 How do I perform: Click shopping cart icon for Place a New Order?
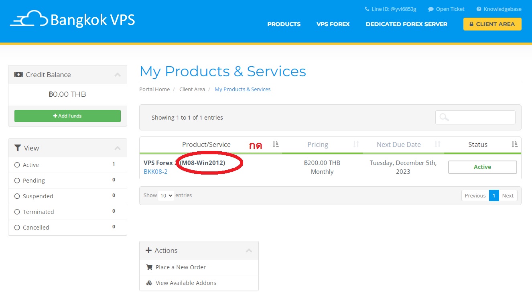(149, 267)
